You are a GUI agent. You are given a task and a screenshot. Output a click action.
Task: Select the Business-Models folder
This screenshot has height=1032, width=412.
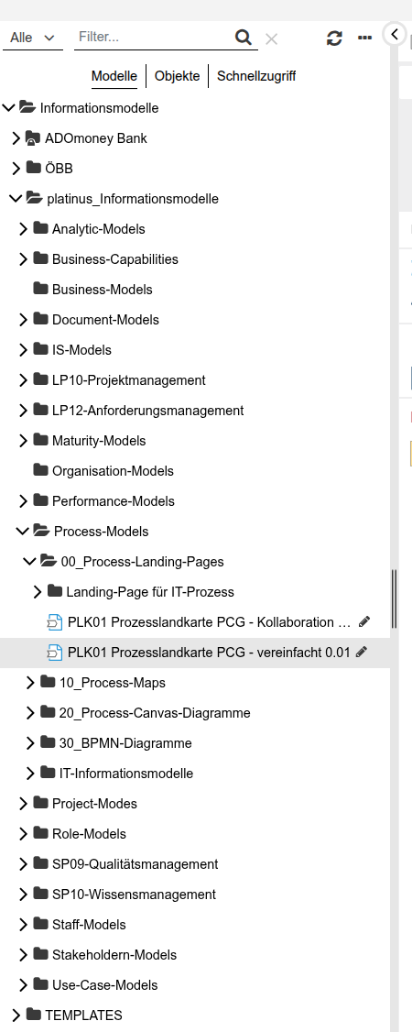pos(102,290)
